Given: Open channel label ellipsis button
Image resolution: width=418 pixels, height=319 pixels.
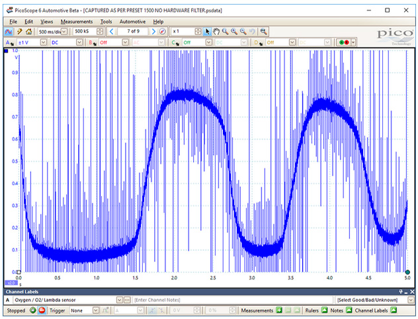Looking at the screenshot, I should pos(127,300).
